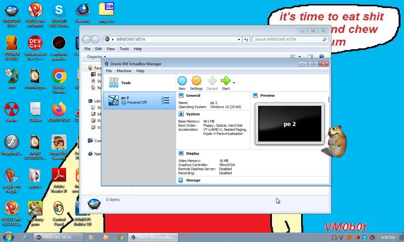The image size is (404, 242).
Task: Open Explorer window File menu
Action: click(87, 49)
